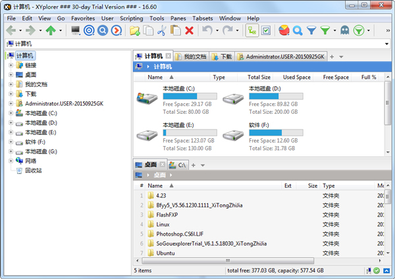Click the green status circle in status bar

(377, 270)
